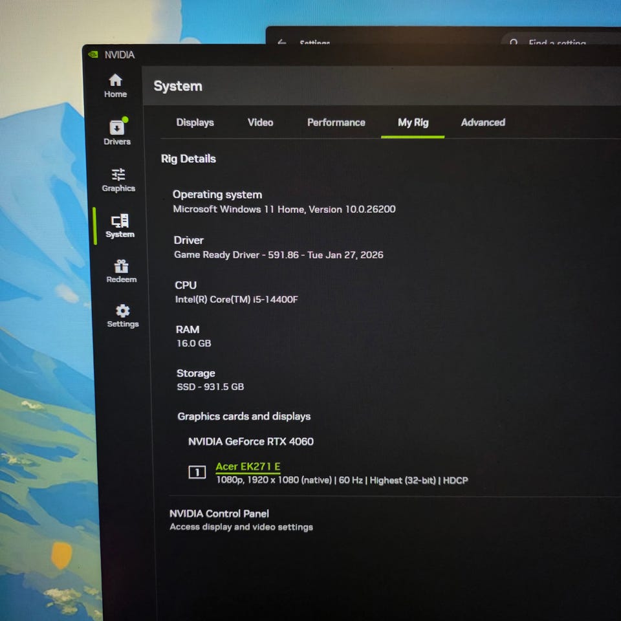Open NVIDIA Control Panel entry
Viewport: 621px width, 621px height.
(219, 514)
